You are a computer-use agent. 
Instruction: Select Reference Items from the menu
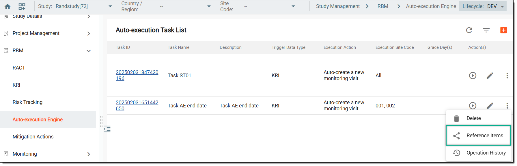point(479,136)
